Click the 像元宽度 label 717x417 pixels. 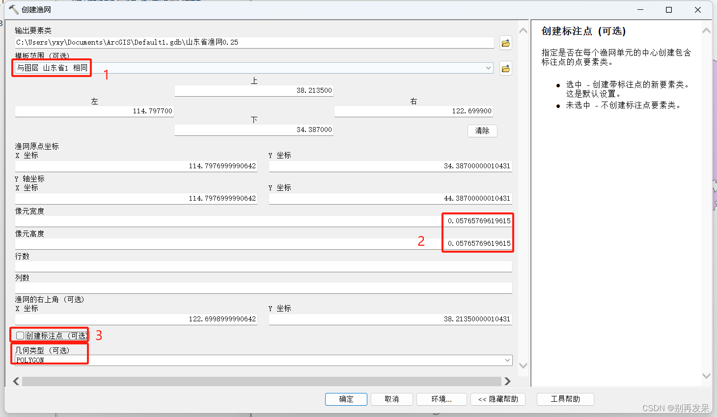(x=29, y=211)
